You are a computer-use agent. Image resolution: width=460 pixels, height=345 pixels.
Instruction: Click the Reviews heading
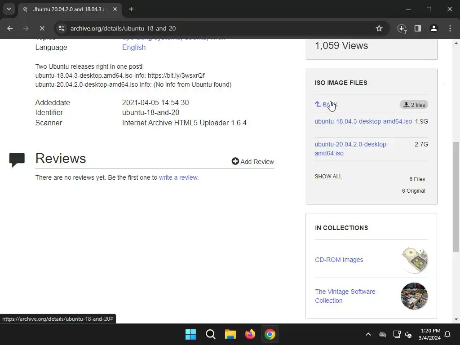(61, 159)
